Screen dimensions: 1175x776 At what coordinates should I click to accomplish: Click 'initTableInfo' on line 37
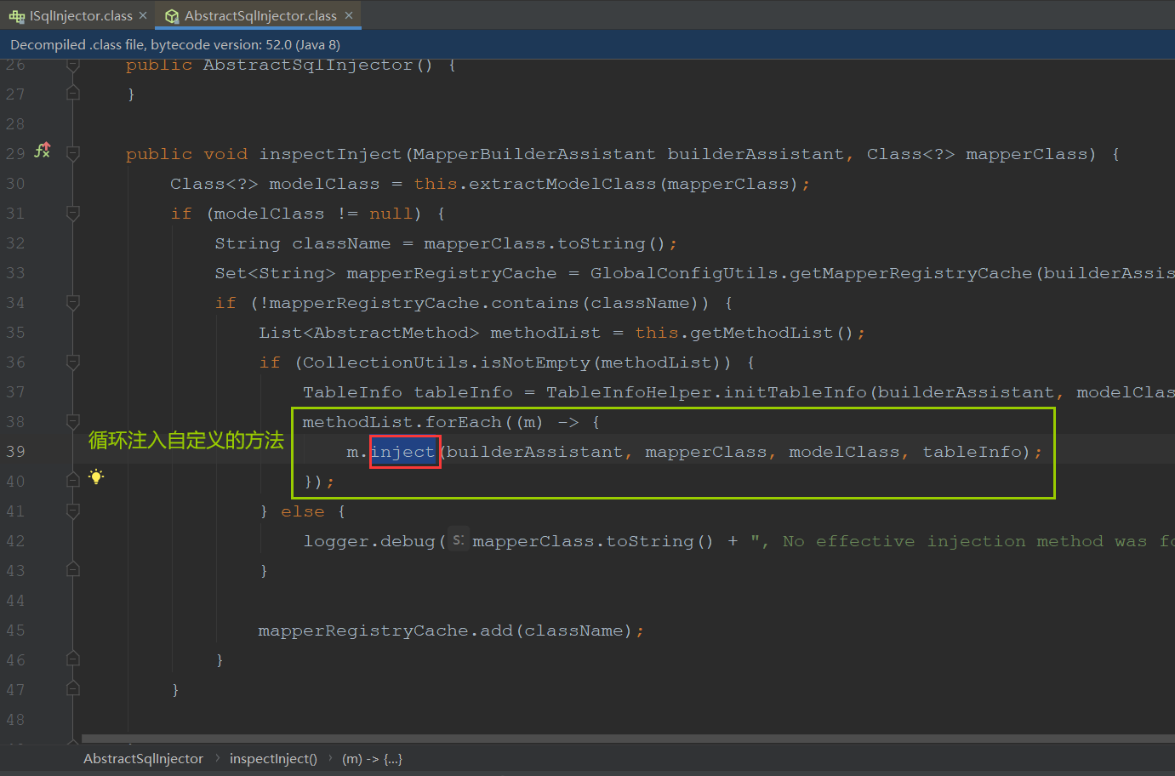[795, 392]
